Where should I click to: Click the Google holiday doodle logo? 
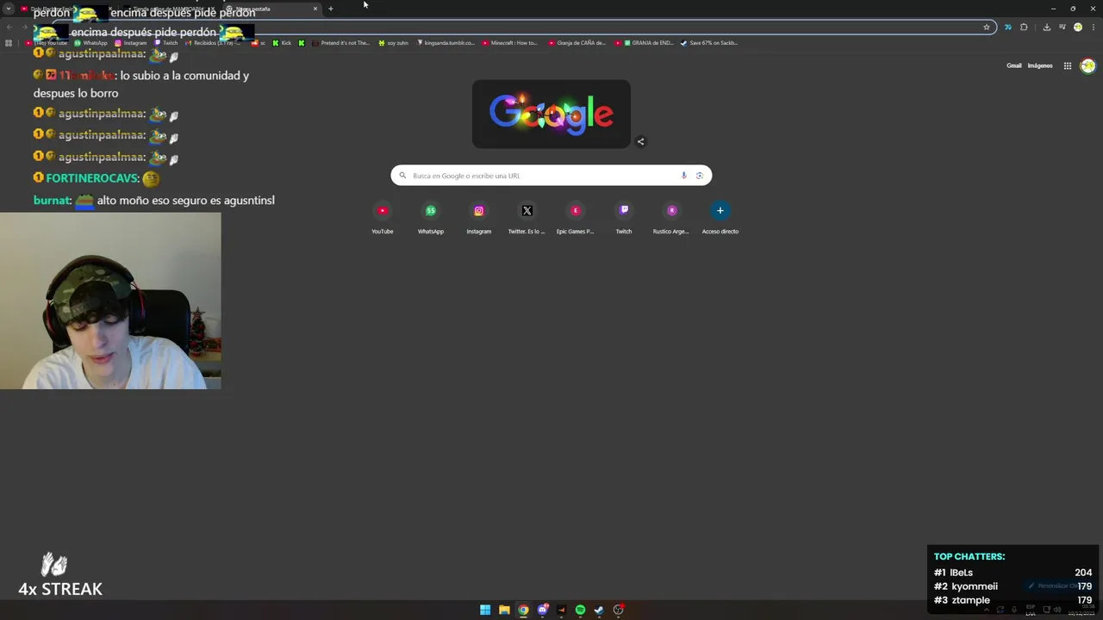tap(551, 114)
